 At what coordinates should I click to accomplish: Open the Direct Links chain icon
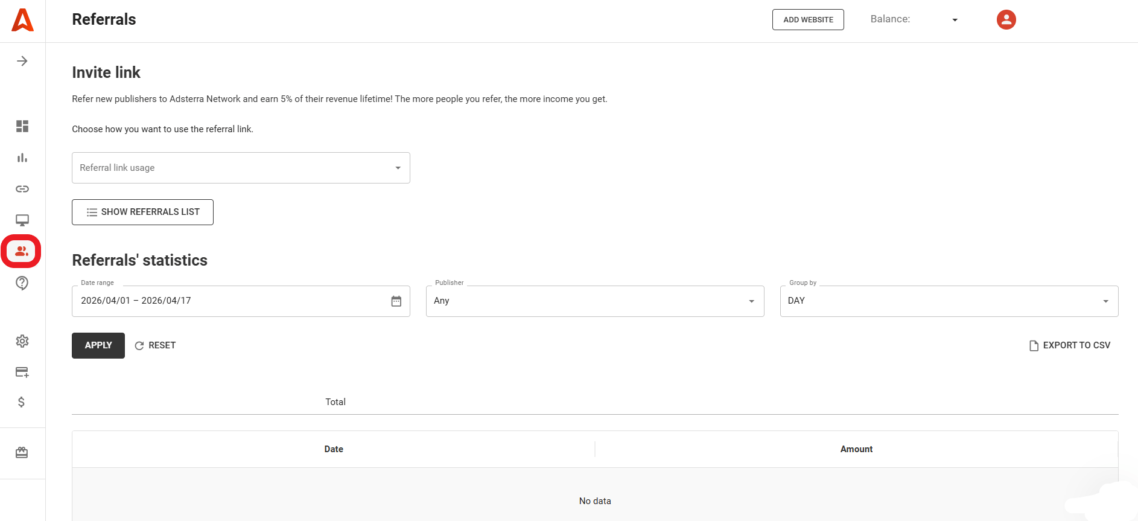point(22,189)
